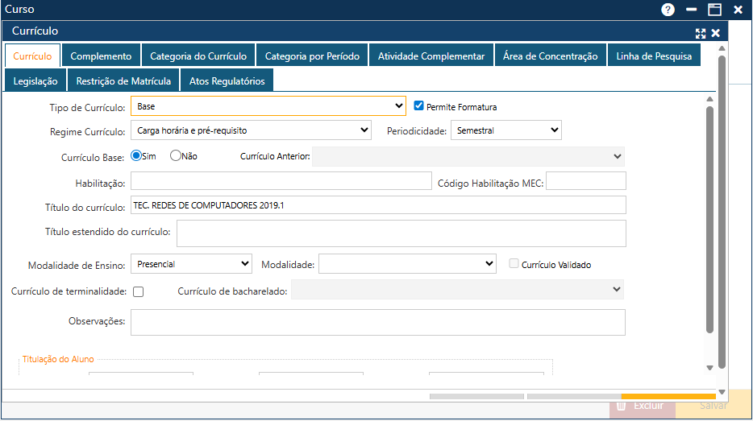Switch to the Complemento tab

pyautogui.click(x=101, y=56)
